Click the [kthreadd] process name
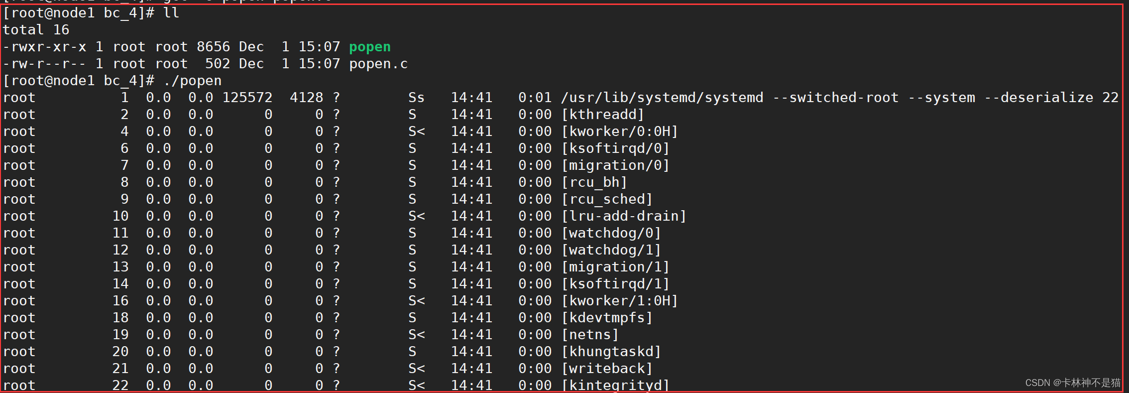Viewport: 1129px width, 393px height. click(603, 115)
